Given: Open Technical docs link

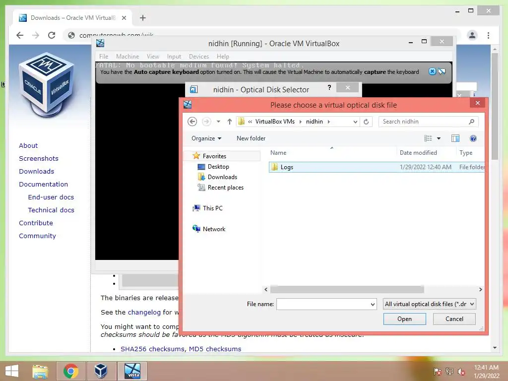Looking at the screenshot, I should (51, 210).
